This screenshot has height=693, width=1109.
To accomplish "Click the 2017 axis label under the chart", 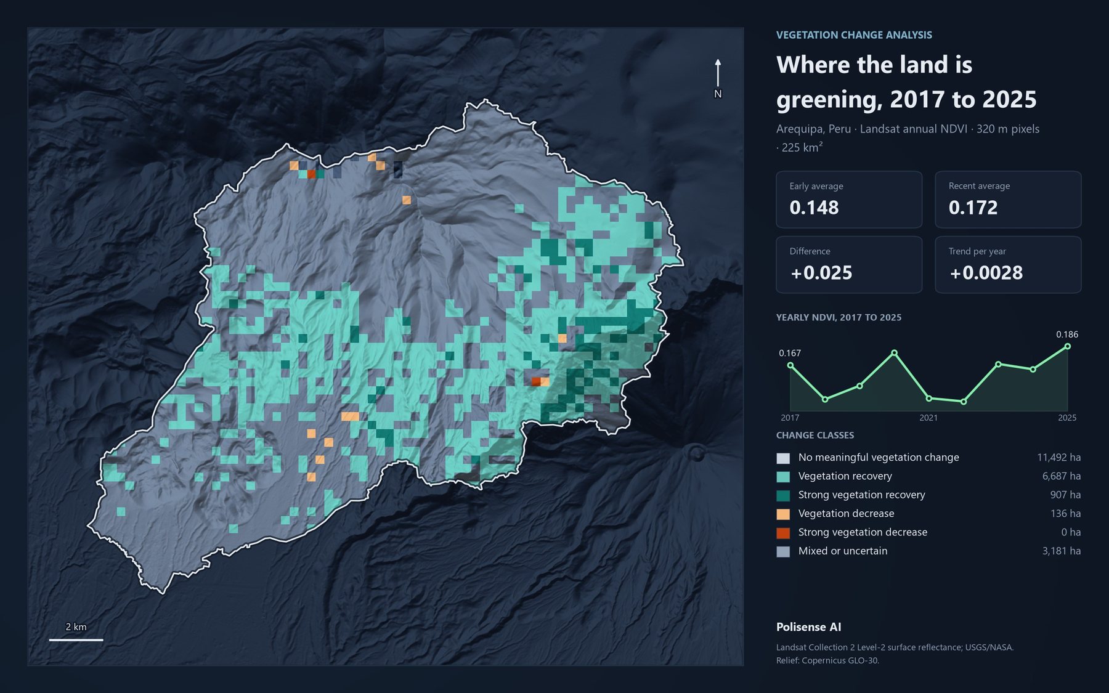I will [x=790, y=418].
